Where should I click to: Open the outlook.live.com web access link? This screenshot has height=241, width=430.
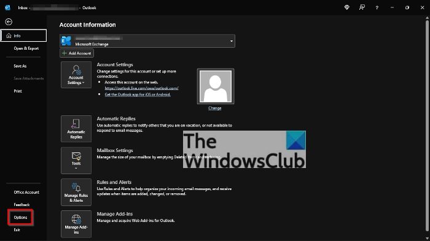[141, 88]
